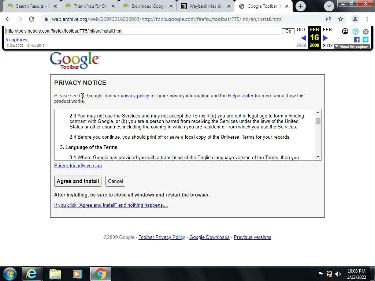Click the terms box scrollbar thumb
Screen dimensions: 375x281
[318, 121]
